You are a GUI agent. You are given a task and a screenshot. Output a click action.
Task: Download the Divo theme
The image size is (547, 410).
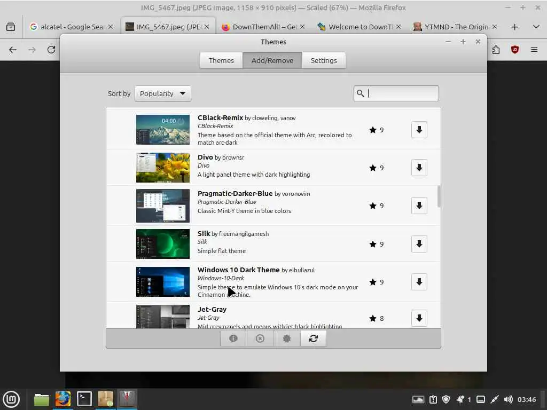tap(419, 168)
